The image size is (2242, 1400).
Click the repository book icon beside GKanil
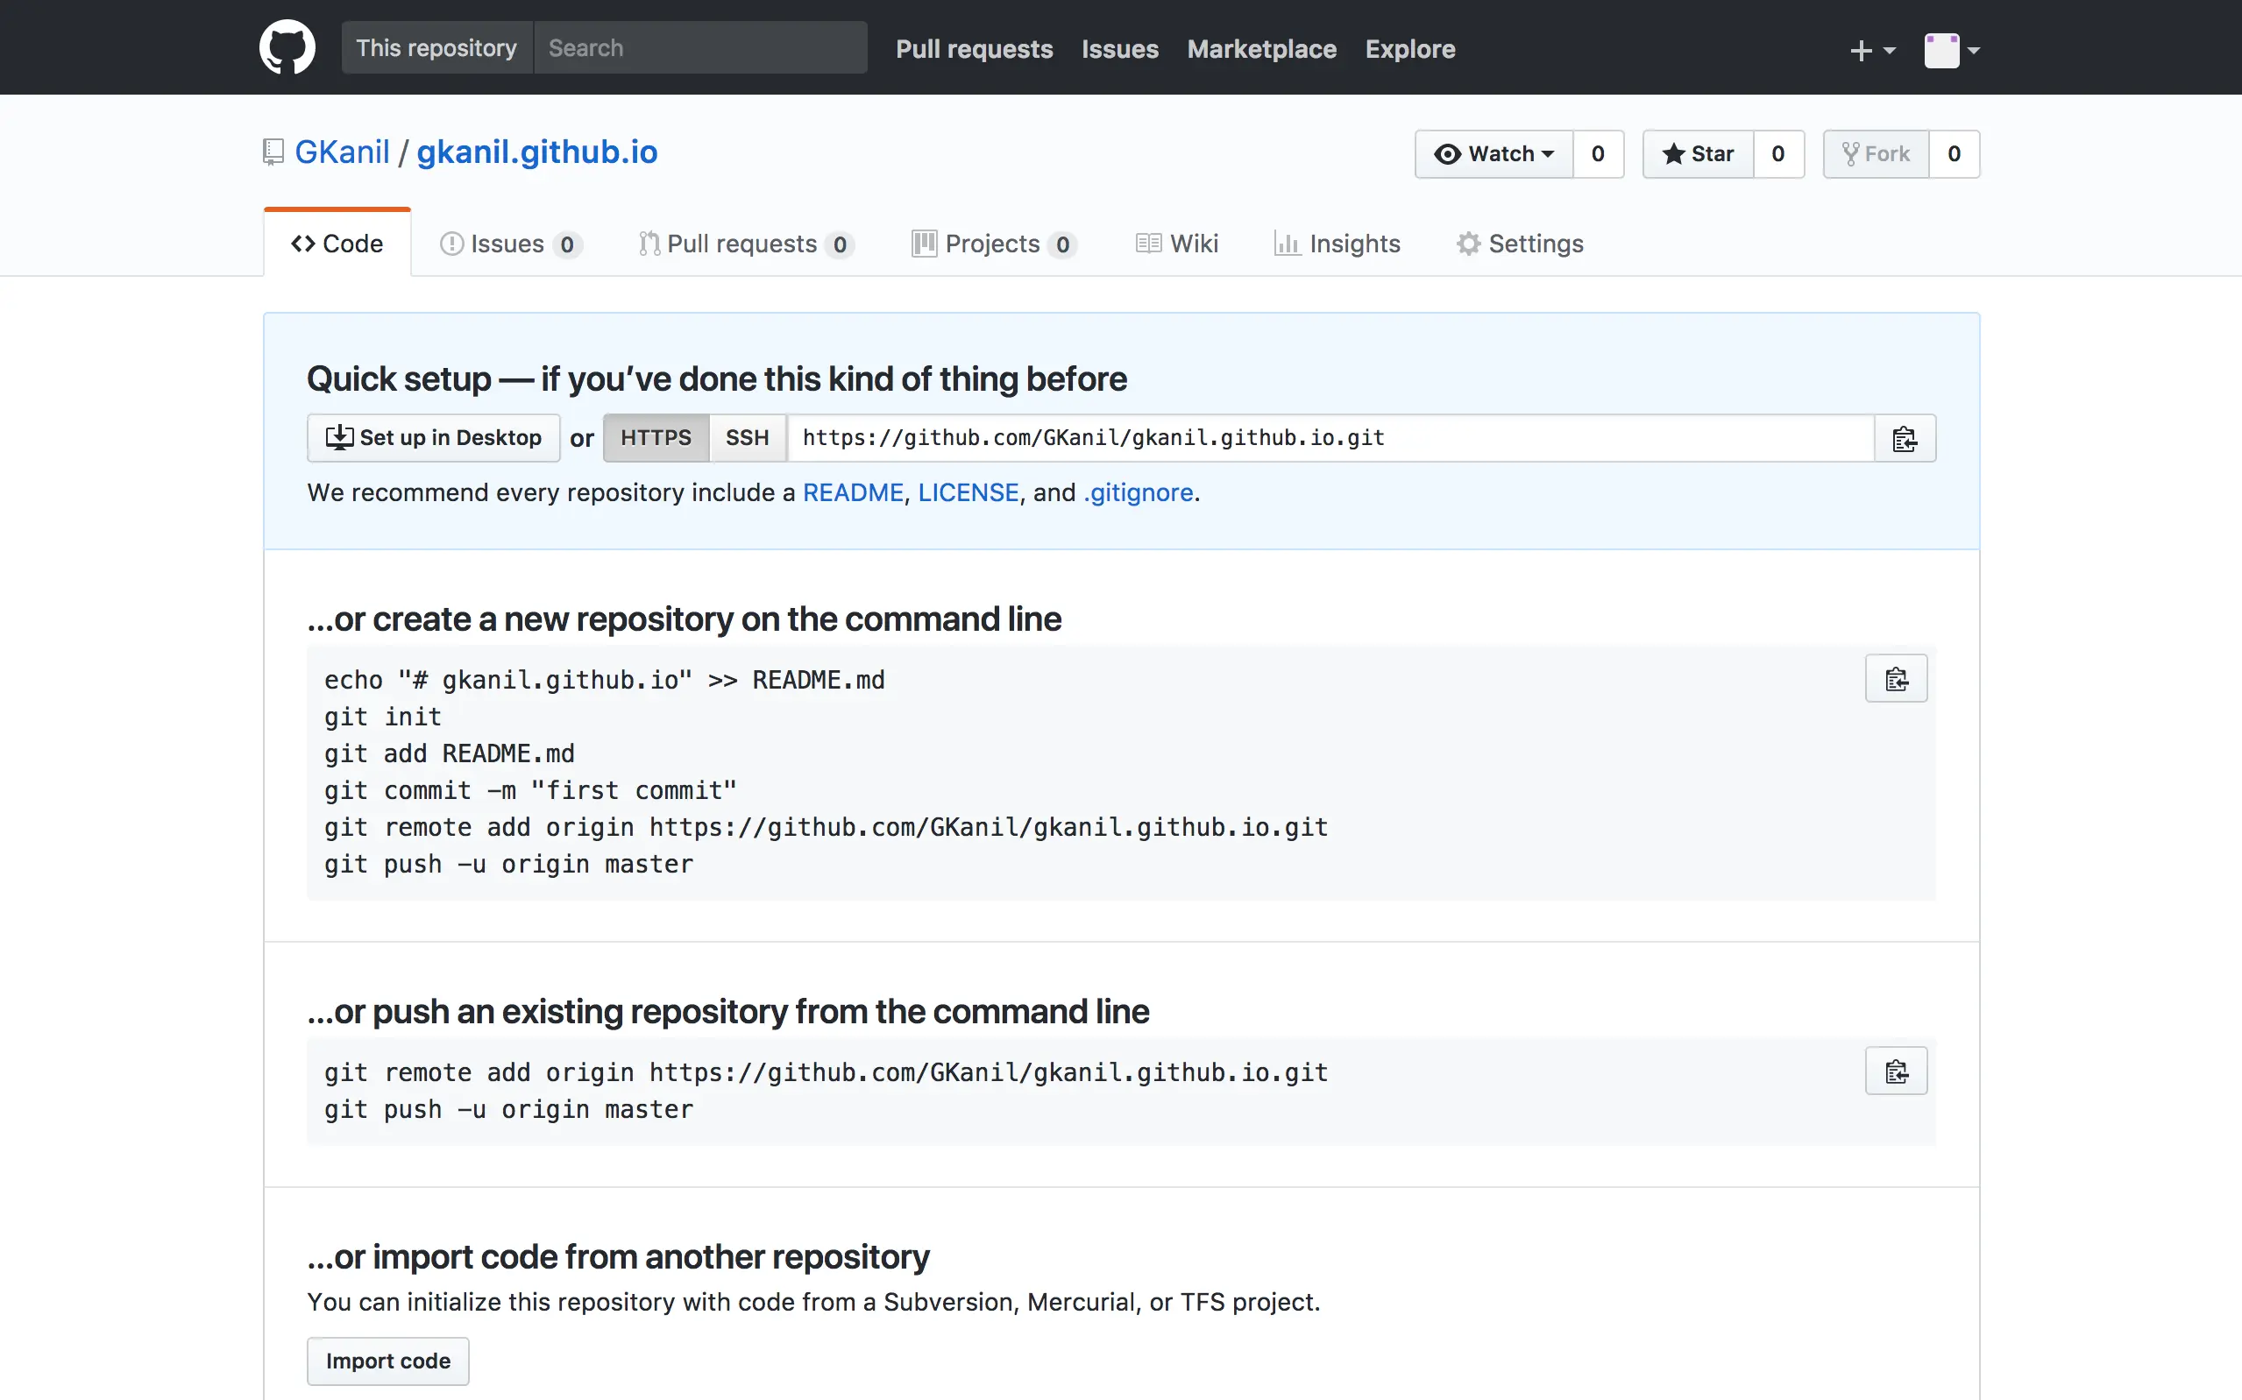point(273,152)
